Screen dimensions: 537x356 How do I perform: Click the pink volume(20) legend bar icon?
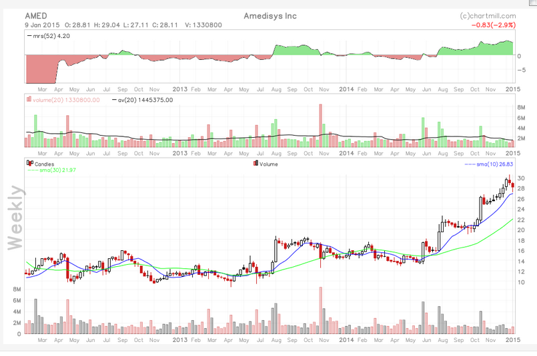click(x=29, y=99)
